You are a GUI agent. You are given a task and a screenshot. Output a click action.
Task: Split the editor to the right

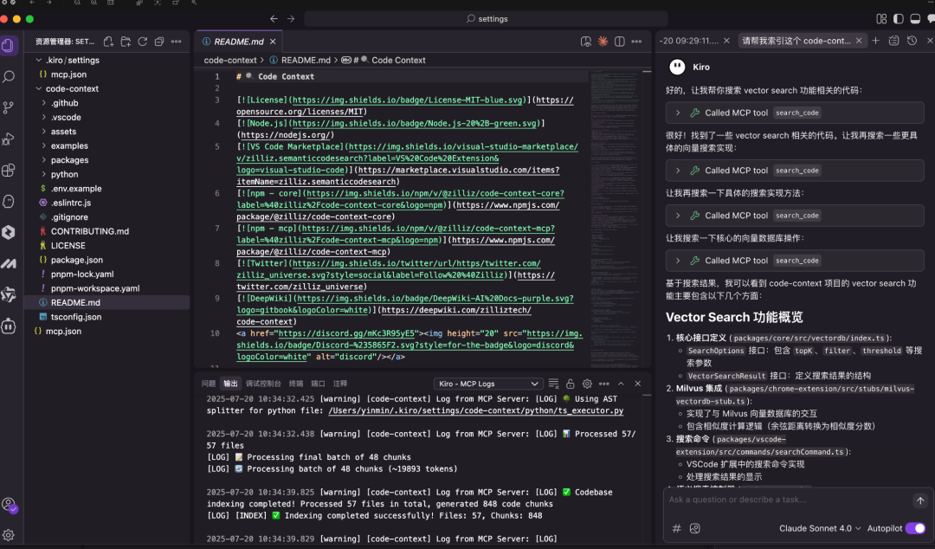pyautogui.click(x=620, y=42)
